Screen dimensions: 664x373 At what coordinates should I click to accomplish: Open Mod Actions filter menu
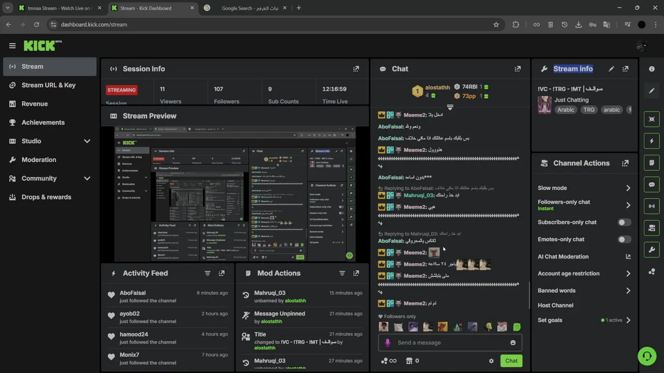click(x=342, y=273)
